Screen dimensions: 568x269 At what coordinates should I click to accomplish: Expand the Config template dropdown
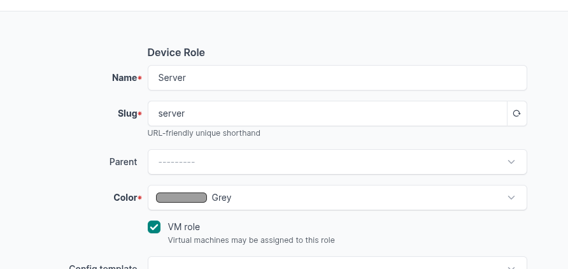tap(337, 263)
